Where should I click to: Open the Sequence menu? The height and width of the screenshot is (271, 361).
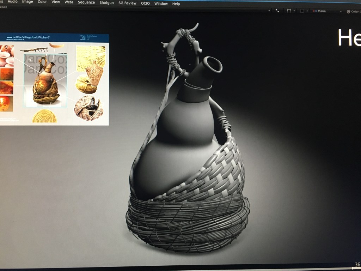tap(86, 2)
